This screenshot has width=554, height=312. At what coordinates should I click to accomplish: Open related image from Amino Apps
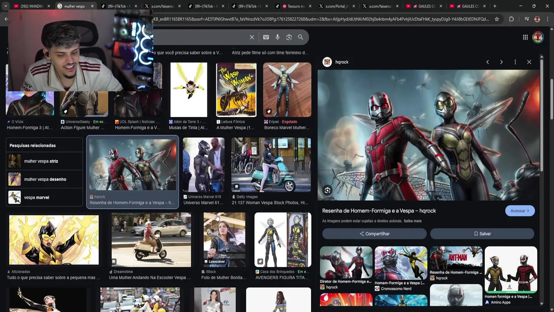[511, 269]
